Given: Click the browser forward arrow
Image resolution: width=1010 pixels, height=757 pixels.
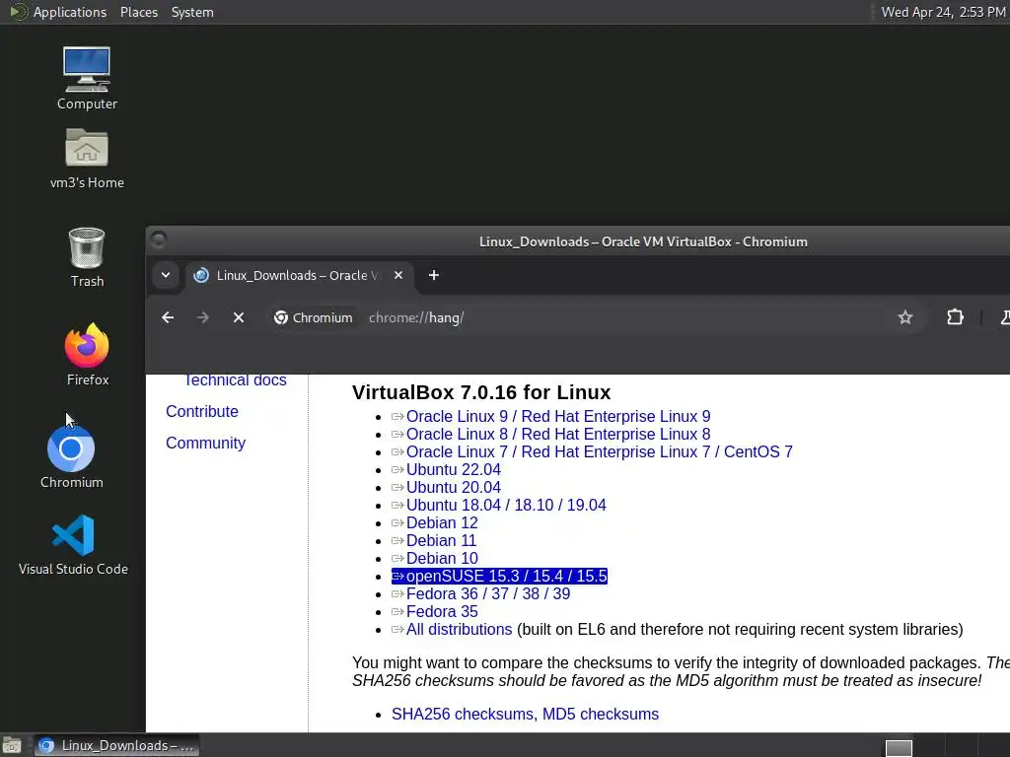Looking at the screenshot, I should tap(203, 317).
